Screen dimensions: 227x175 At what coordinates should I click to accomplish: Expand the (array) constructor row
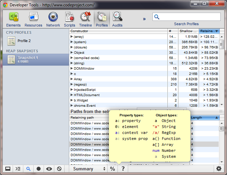[x=72, y=37]
